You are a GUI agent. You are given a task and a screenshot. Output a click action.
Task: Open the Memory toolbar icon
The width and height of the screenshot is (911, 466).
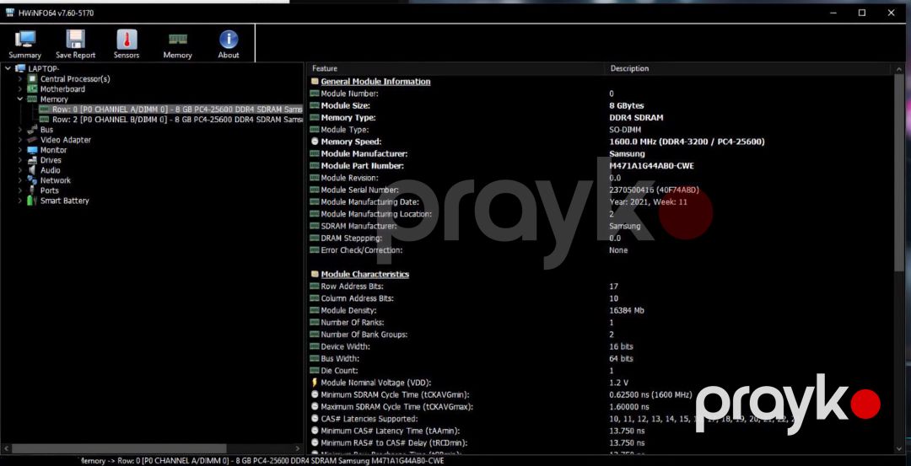tap(177, 39)
